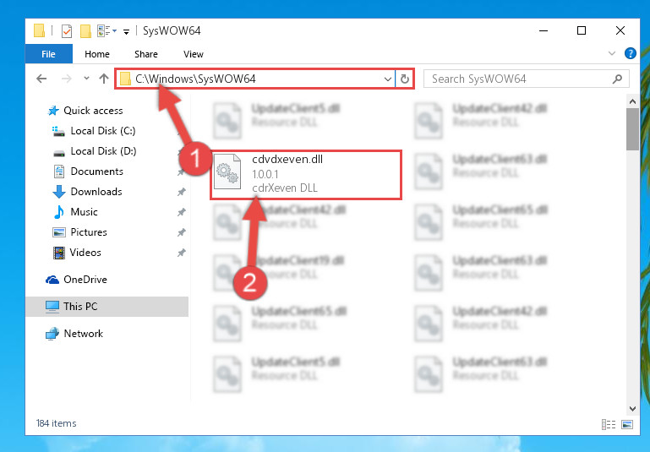Refresh the SysWOW64 folder
The image size is (650, 452).
tap(405, 79)
